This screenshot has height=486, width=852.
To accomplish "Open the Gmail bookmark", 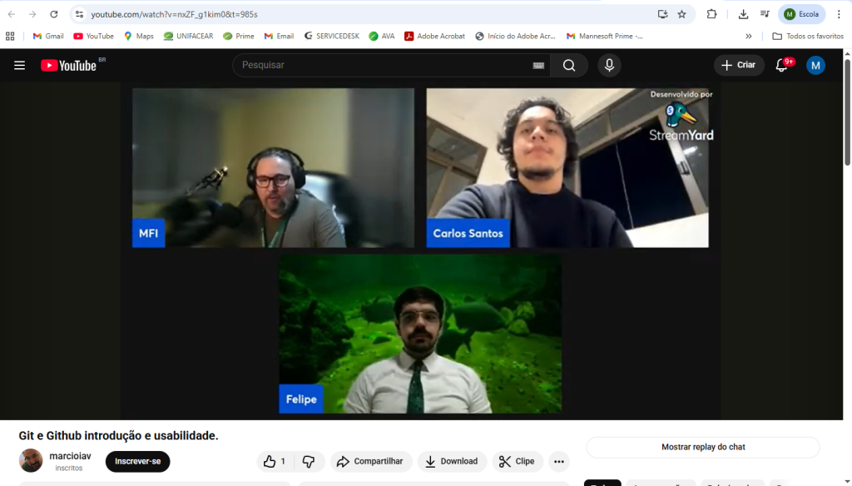I will pos(48,36).
